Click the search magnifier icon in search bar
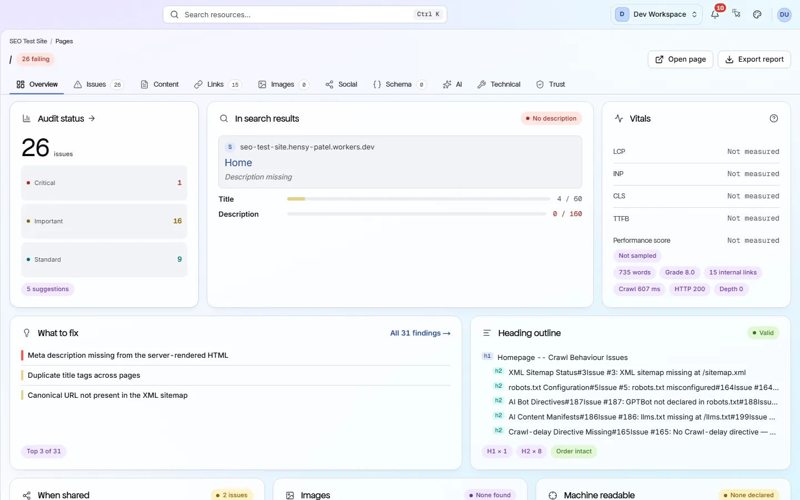 point(174,14)
